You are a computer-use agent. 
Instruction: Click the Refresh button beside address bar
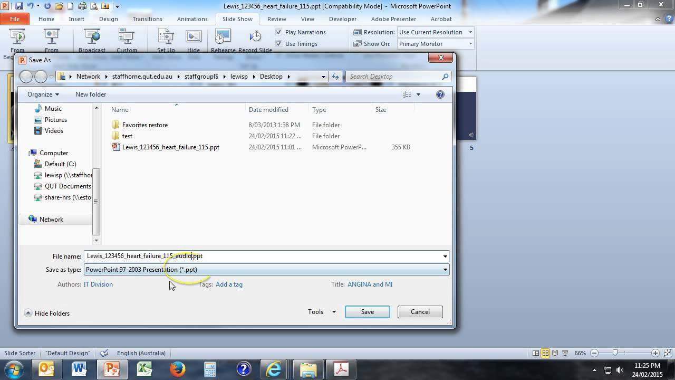point(335,77)
